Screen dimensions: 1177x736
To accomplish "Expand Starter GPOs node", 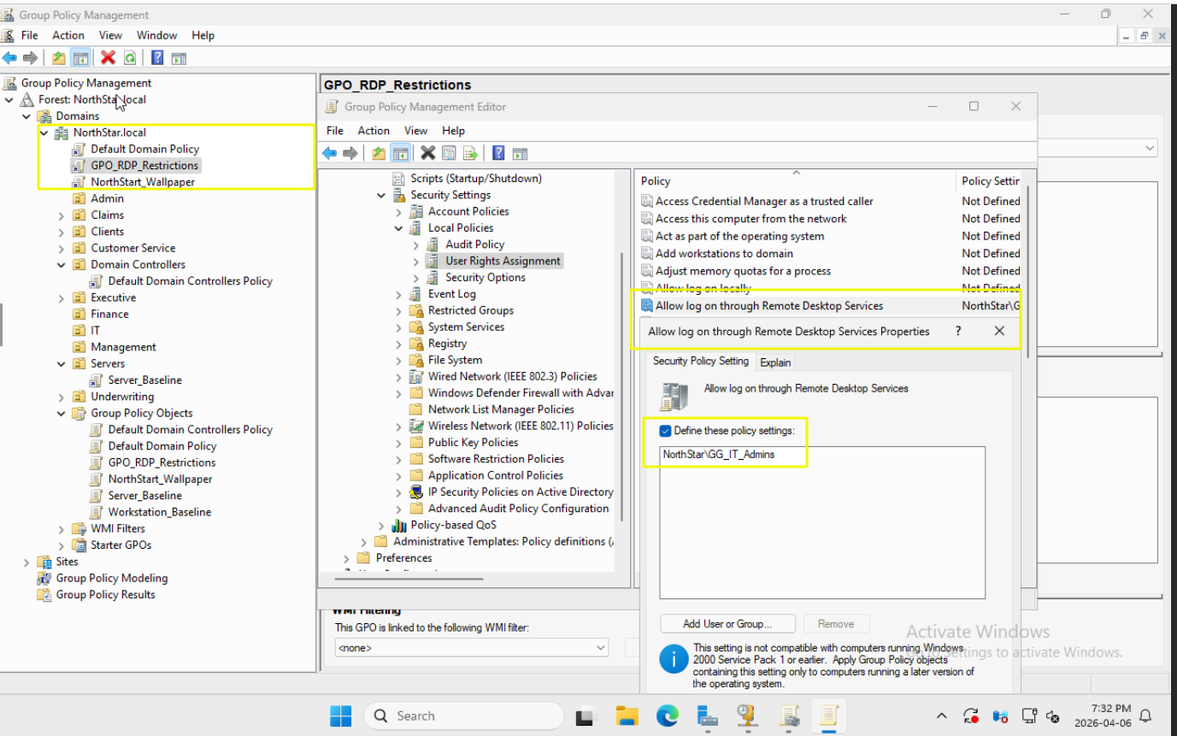I will coord(61,545).
